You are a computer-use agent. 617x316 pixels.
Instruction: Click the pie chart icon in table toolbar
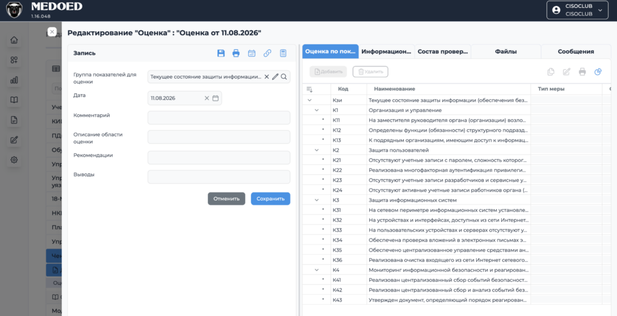[598, 72]
